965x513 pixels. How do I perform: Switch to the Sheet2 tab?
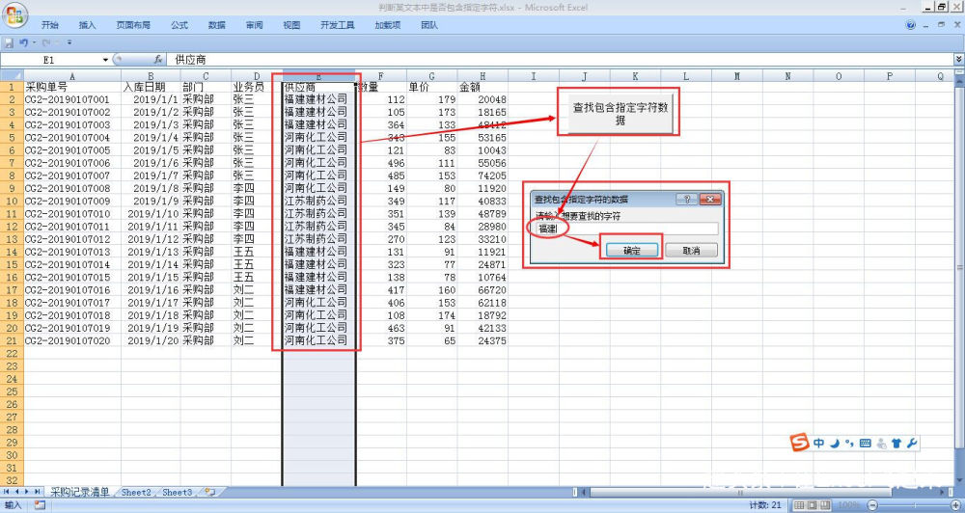[x=136, y=492]
